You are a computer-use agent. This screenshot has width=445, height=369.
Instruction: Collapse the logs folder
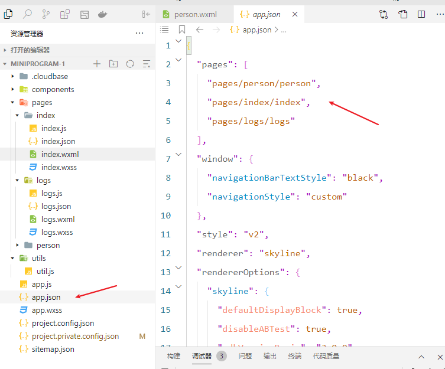click(x=17, y=181)
